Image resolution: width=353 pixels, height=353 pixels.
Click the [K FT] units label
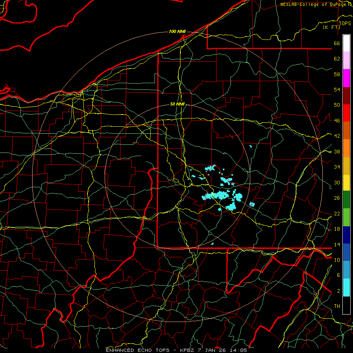331,27
